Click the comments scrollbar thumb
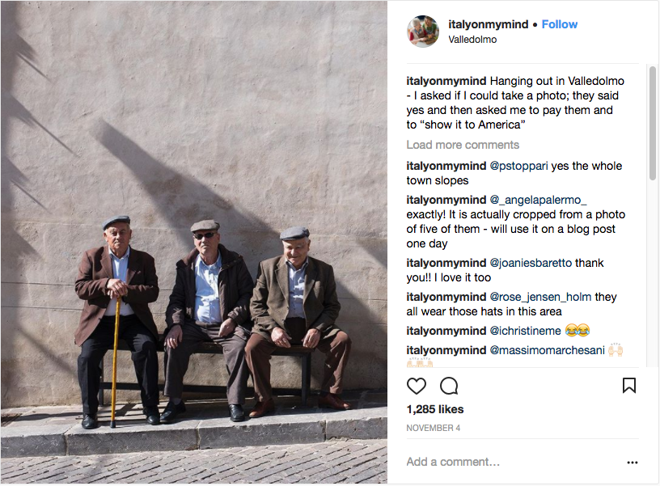Image resolution: width=660 pixels, height=486 pixels. coord(653,123)
